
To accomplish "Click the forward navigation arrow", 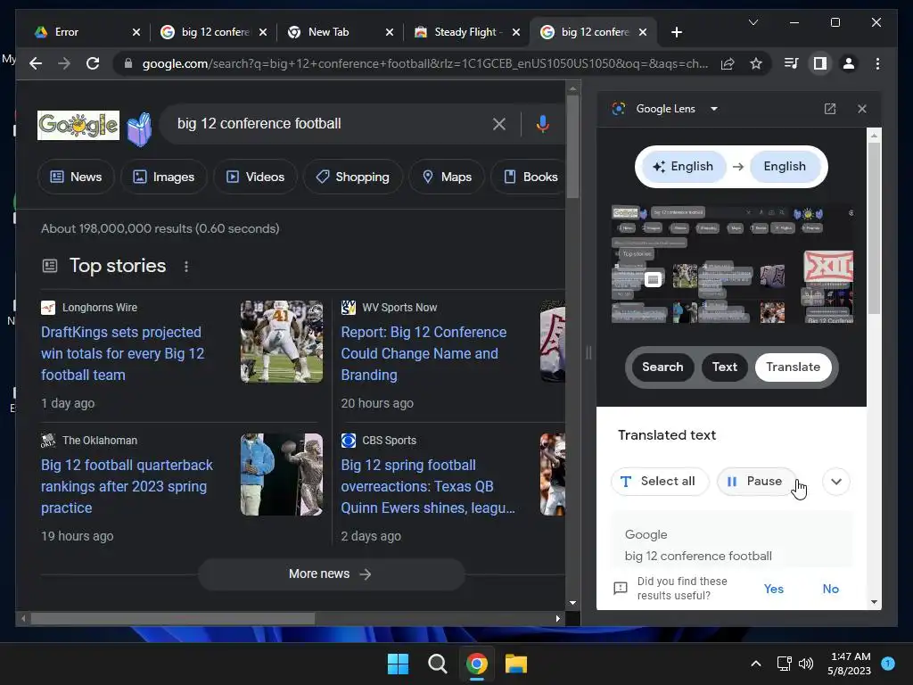I will 64,63.
